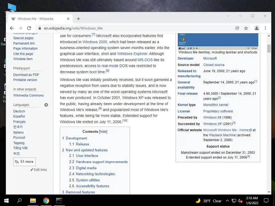275x206 pixels.
Task: Jump to Development section in Contents
Action: pyautogui.click(x=76, y=138)
